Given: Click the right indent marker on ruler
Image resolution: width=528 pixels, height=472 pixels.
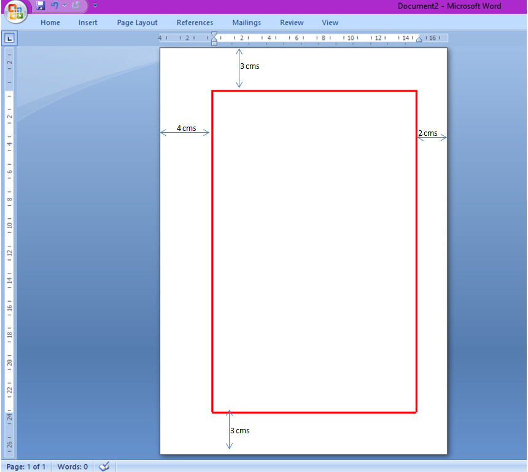Looking at the screenshot, I should point(419,38).
